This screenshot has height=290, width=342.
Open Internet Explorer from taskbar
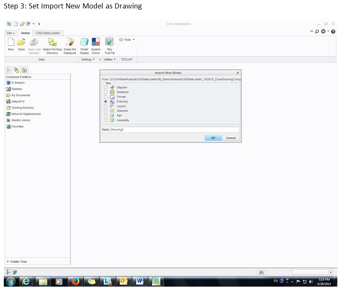(26, 282)
